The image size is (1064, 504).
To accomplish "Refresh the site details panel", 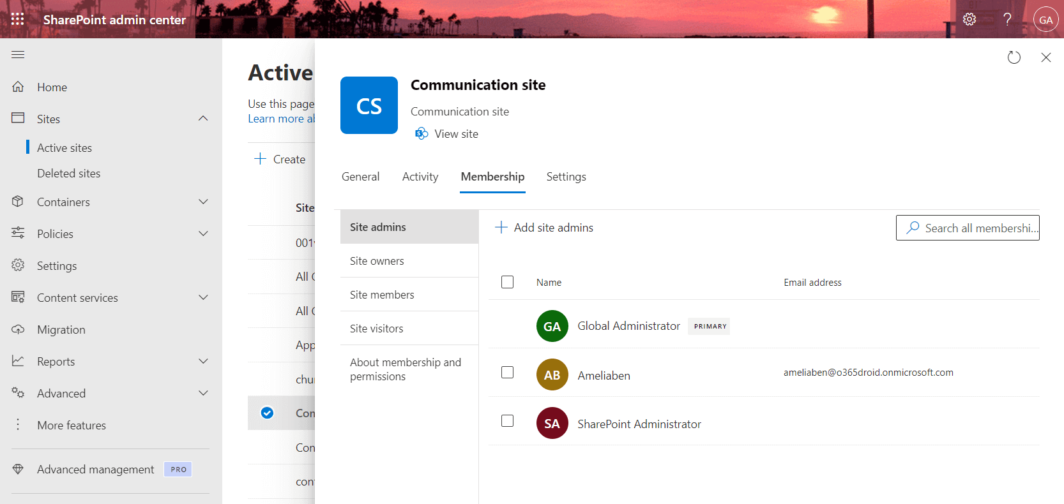I will 1014,57.
